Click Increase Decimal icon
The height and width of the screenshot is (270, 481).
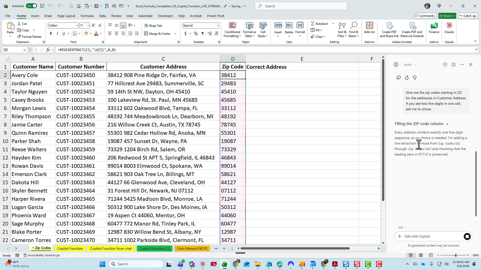210,33
